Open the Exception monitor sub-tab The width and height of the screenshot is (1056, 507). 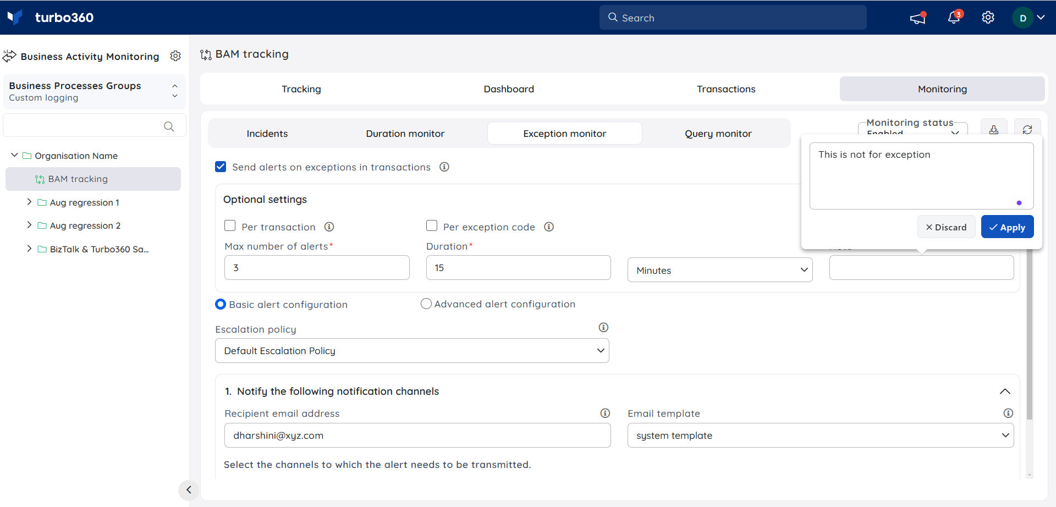coord(565,134)
